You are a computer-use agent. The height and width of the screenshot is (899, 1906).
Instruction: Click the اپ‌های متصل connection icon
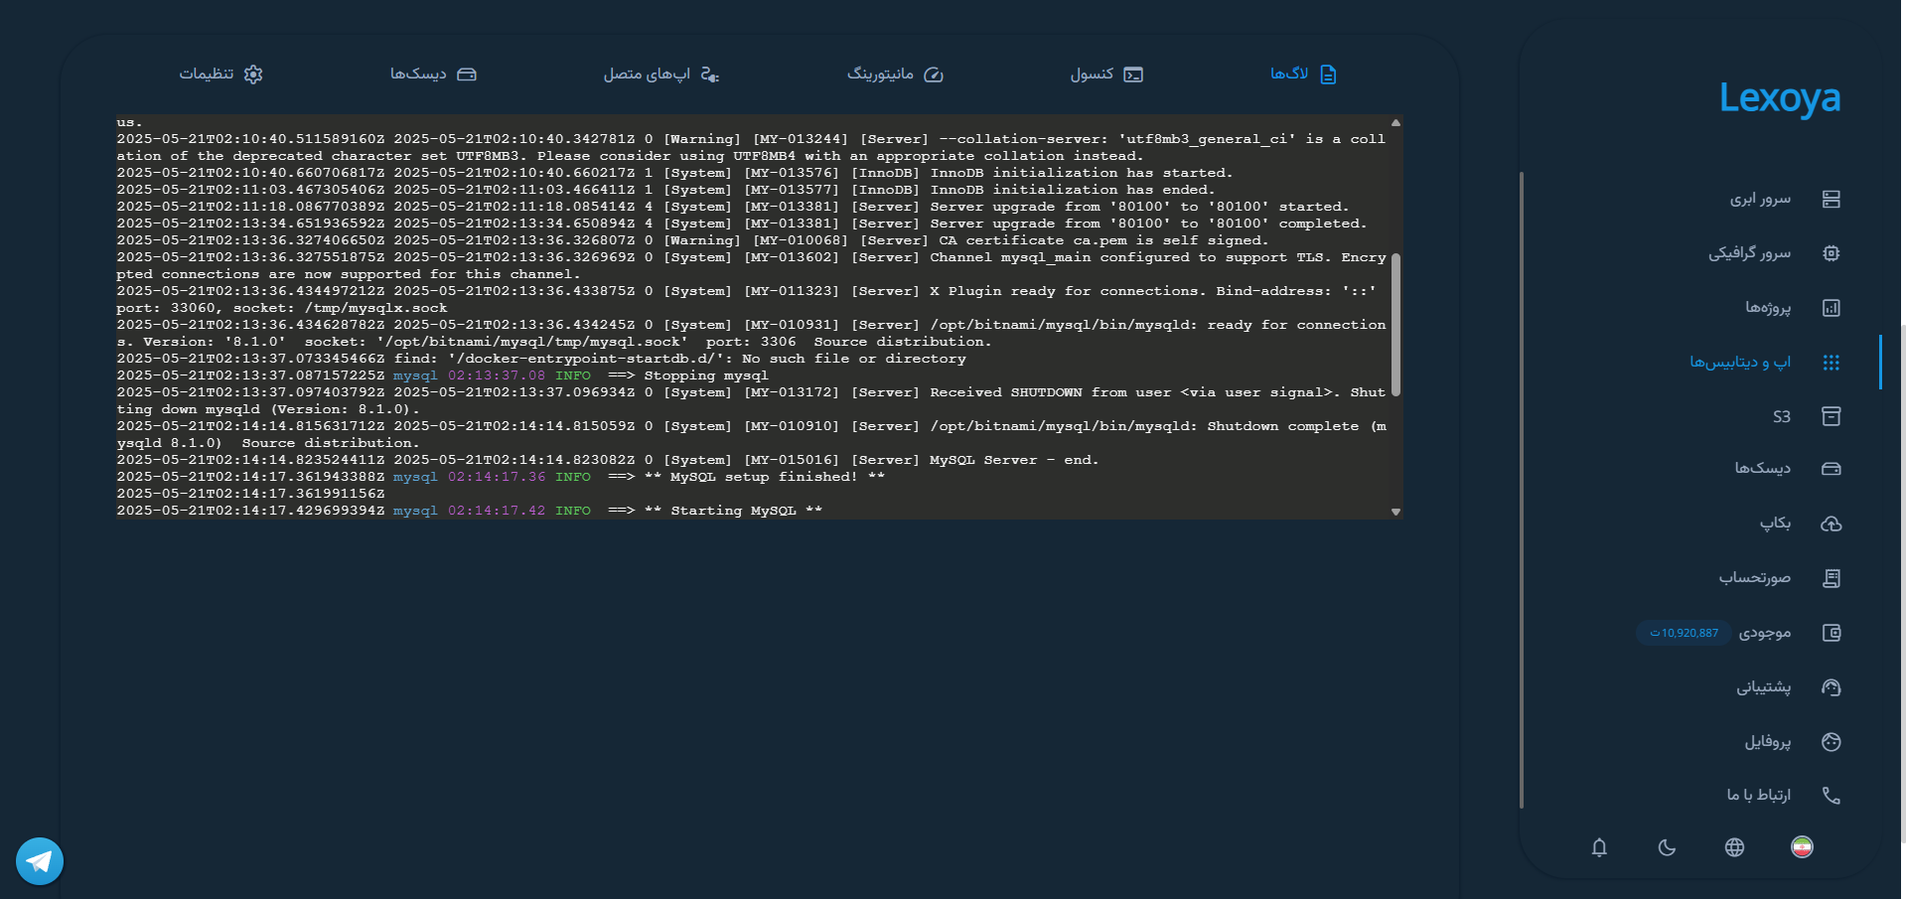click(709, 75)
